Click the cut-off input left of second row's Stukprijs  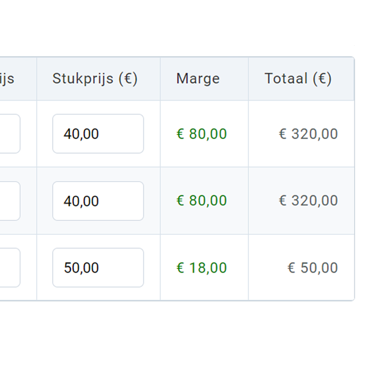(x=10, y=201)
